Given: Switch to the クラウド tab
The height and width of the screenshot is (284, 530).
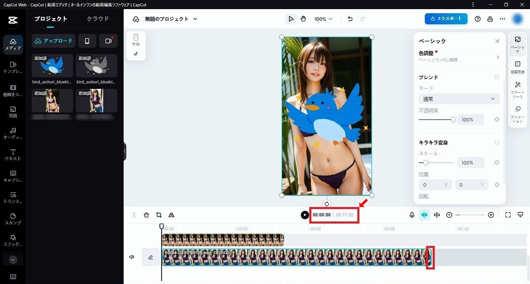Looking at the screenshot, I should click(98, 19).
